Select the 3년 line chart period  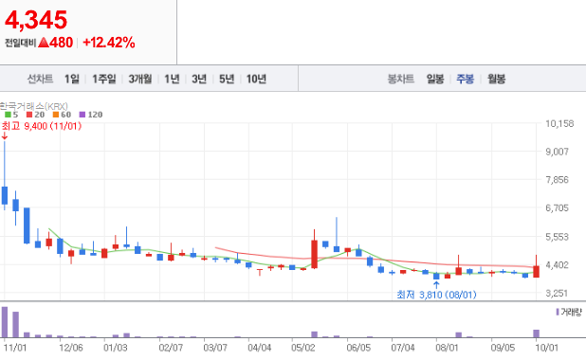199,79
